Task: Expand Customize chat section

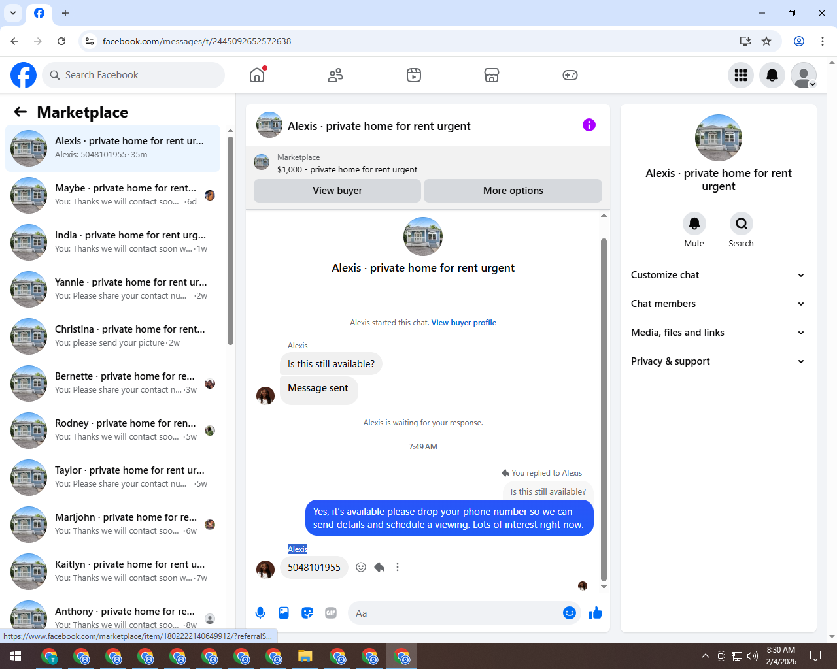Action: tap(718, 275)
